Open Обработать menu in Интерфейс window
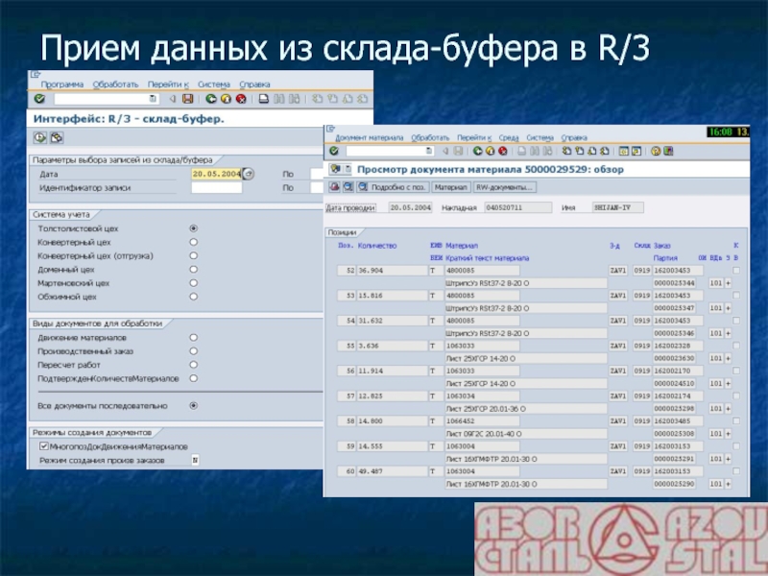Screen dimensions: 768x576 click(x=115, y=84)
